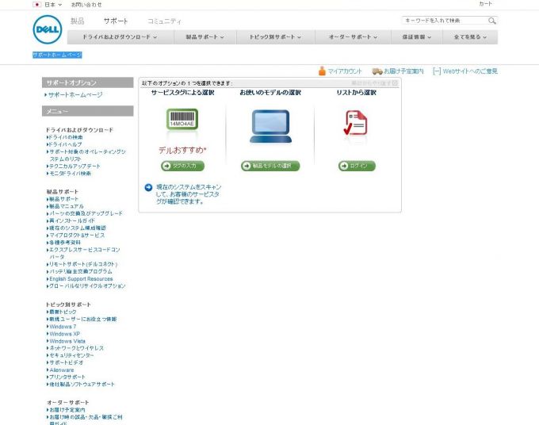Click the blue laptop model icon
The image size is (539, 425).
(271, 126)
